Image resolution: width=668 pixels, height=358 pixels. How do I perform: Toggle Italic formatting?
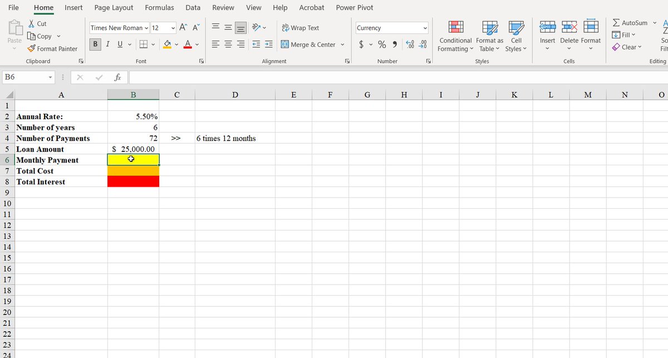coord(107,44)
